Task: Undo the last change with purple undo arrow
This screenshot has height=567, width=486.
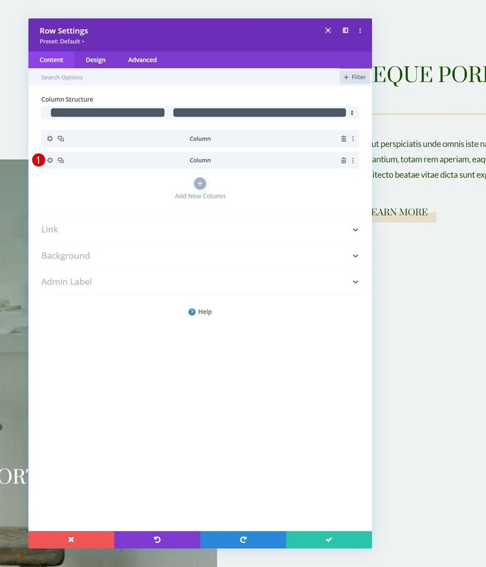Action: coord(157,539)
